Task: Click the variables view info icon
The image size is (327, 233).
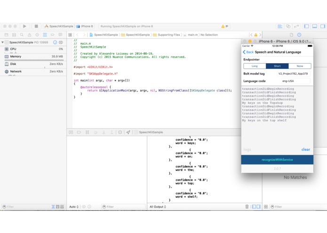Action: (89, 207)
